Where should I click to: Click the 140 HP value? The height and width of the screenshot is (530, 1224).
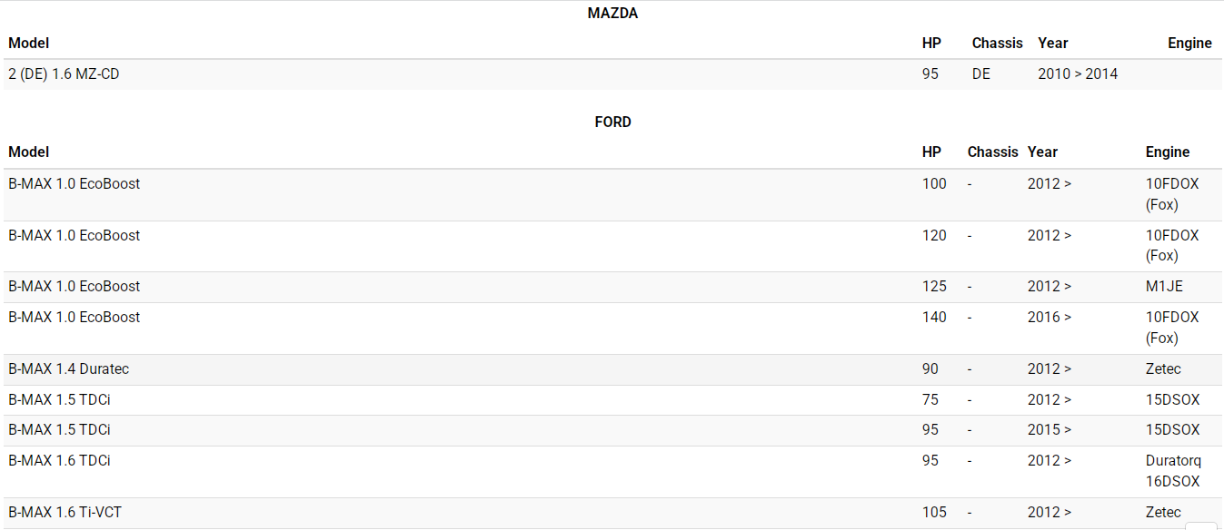(x=934, y=318)
